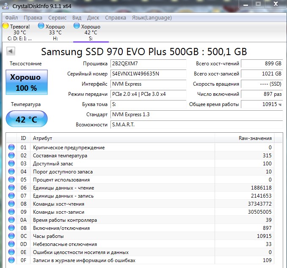The image size is (287, 268).
Task: Click the Буква тома field S:
Action: 149,104
